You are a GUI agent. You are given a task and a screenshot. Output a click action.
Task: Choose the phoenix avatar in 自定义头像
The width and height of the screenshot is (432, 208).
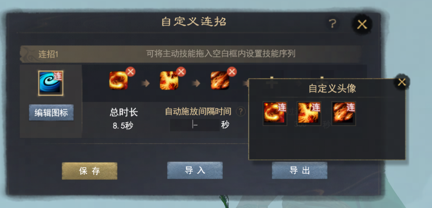click(309, 113)
